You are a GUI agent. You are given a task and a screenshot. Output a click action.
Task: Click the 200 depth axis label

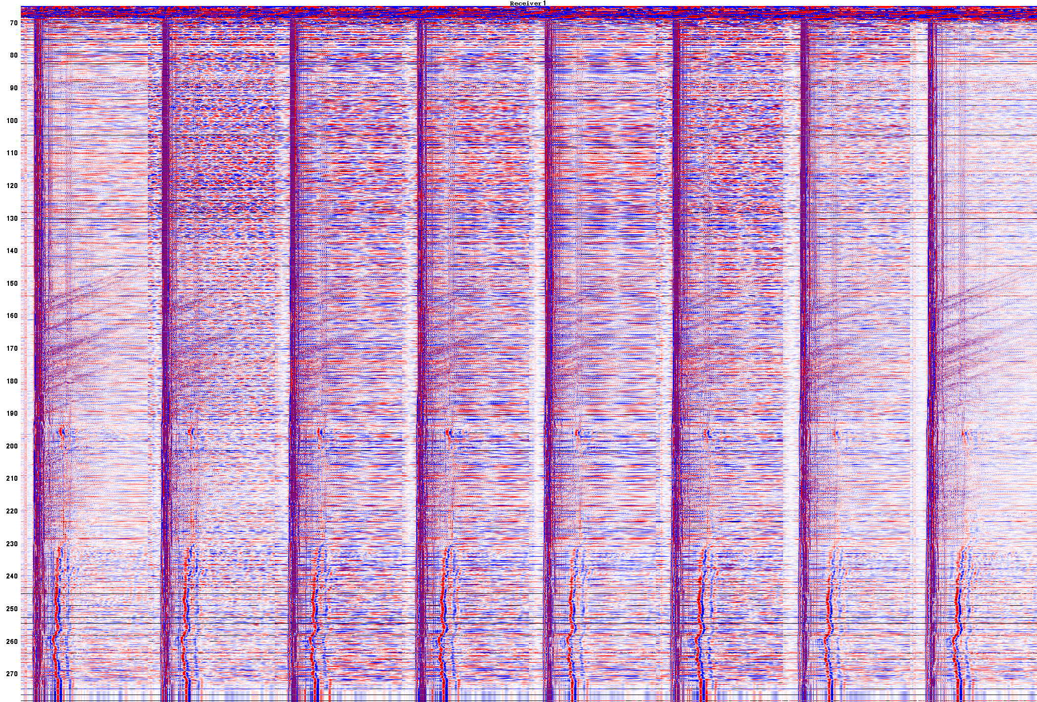(x=11, y=447)
